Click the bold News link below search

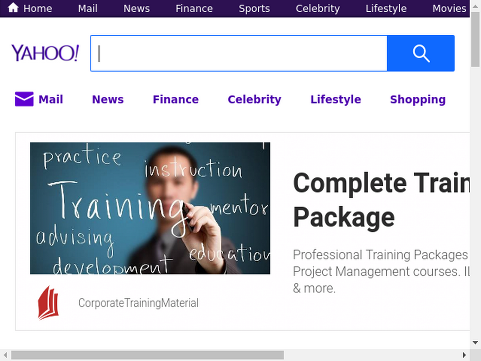(108, 100)
